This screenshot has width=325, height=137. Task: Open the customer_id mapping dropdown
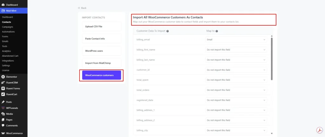tap(236, 70)
